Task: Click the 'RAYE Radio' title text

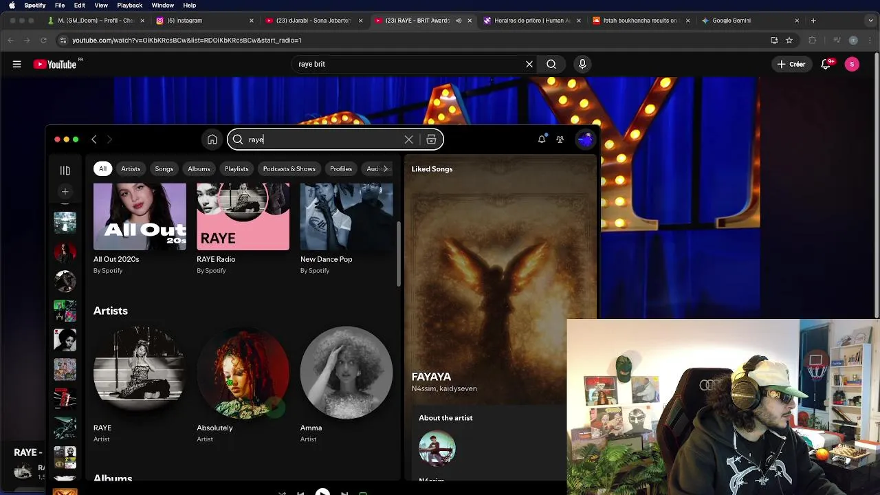Action: click(x=216, y=259)
